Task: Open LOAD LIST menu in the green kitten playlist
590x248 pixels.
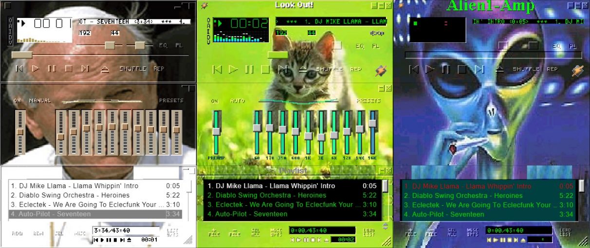Action: 369,232
